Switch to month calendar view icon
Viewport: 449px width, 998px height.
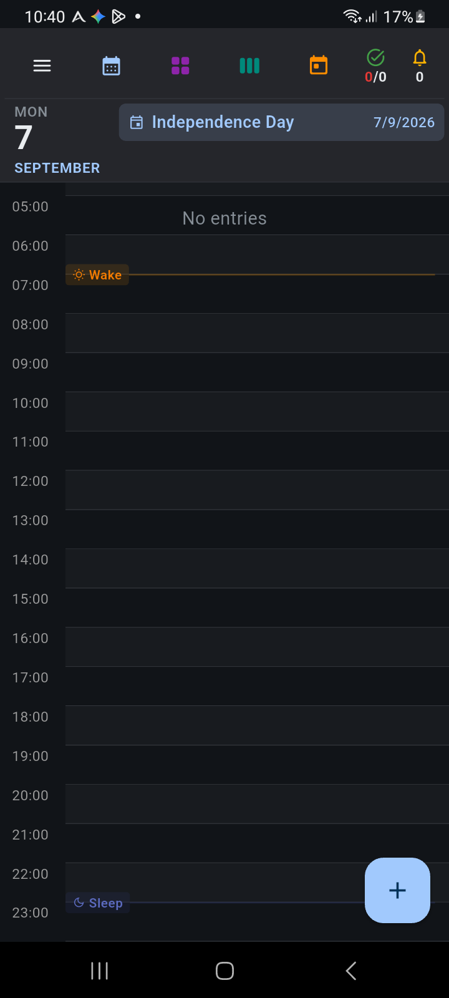pyautogui.click(x=111, y=65)
